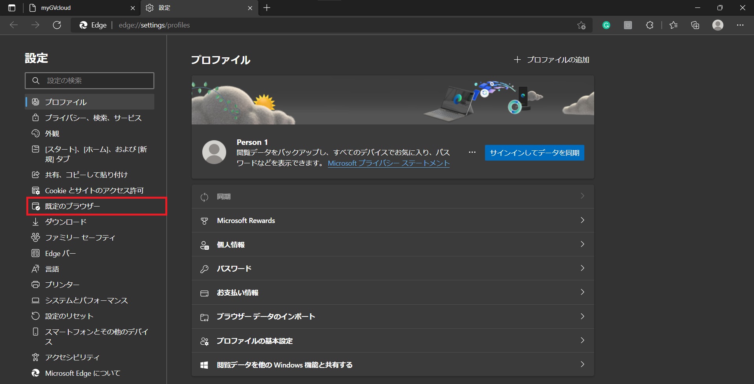Click the パスワード key icon
The width and height of the screenshot is (754, 384).
(x=204, y=269)
